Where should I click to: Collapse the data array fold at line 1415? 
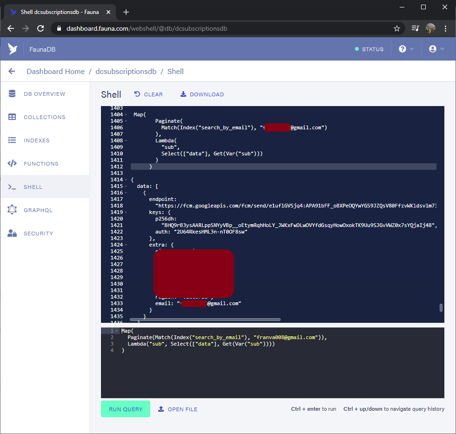pos(126,186)
